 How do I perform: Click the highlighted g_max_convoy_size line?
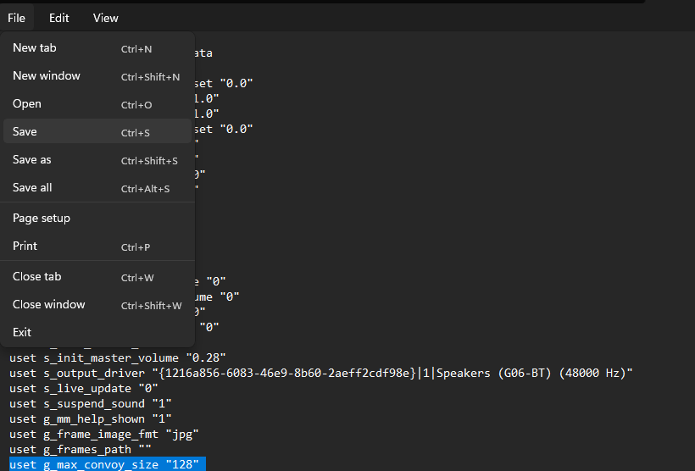106,465
